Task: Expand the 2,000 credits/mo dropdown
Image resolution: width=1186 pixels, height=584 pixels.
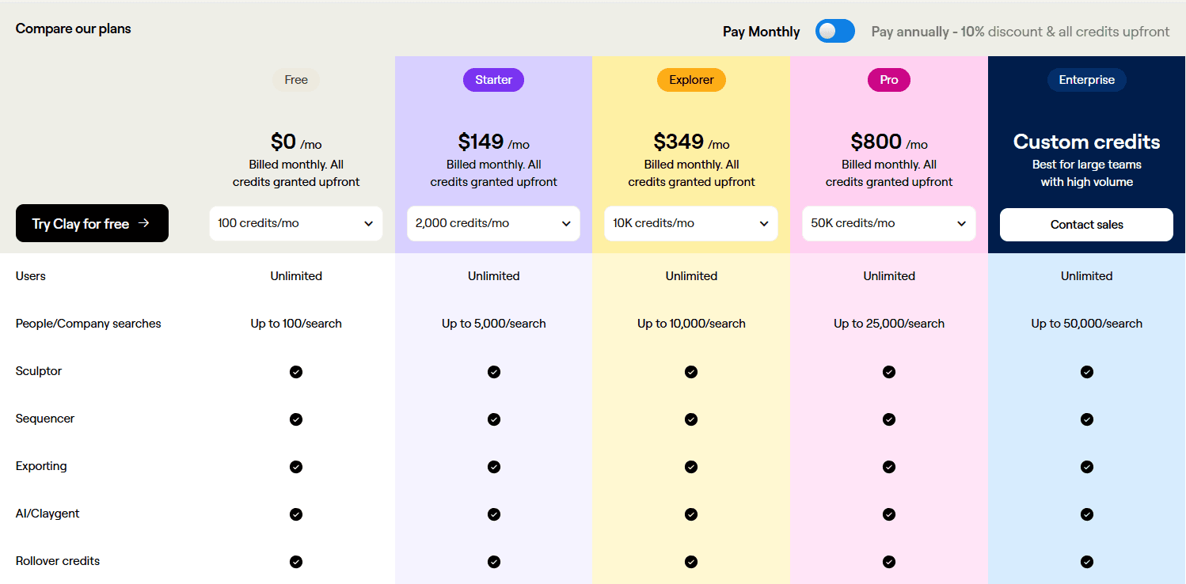Action: [x=494, y=223]
